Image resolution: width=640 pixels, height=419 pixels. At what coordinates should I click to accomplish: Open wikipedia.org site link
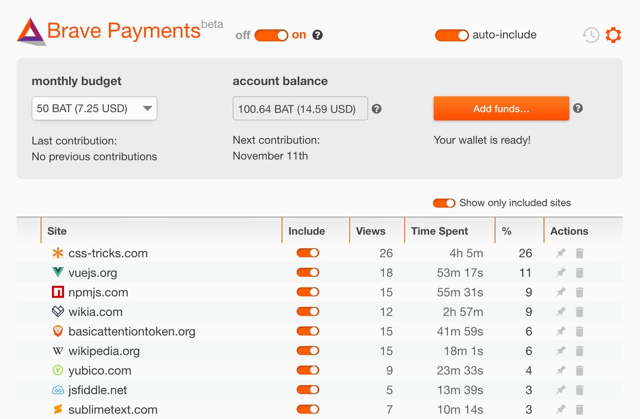click(x=104, y=351)
